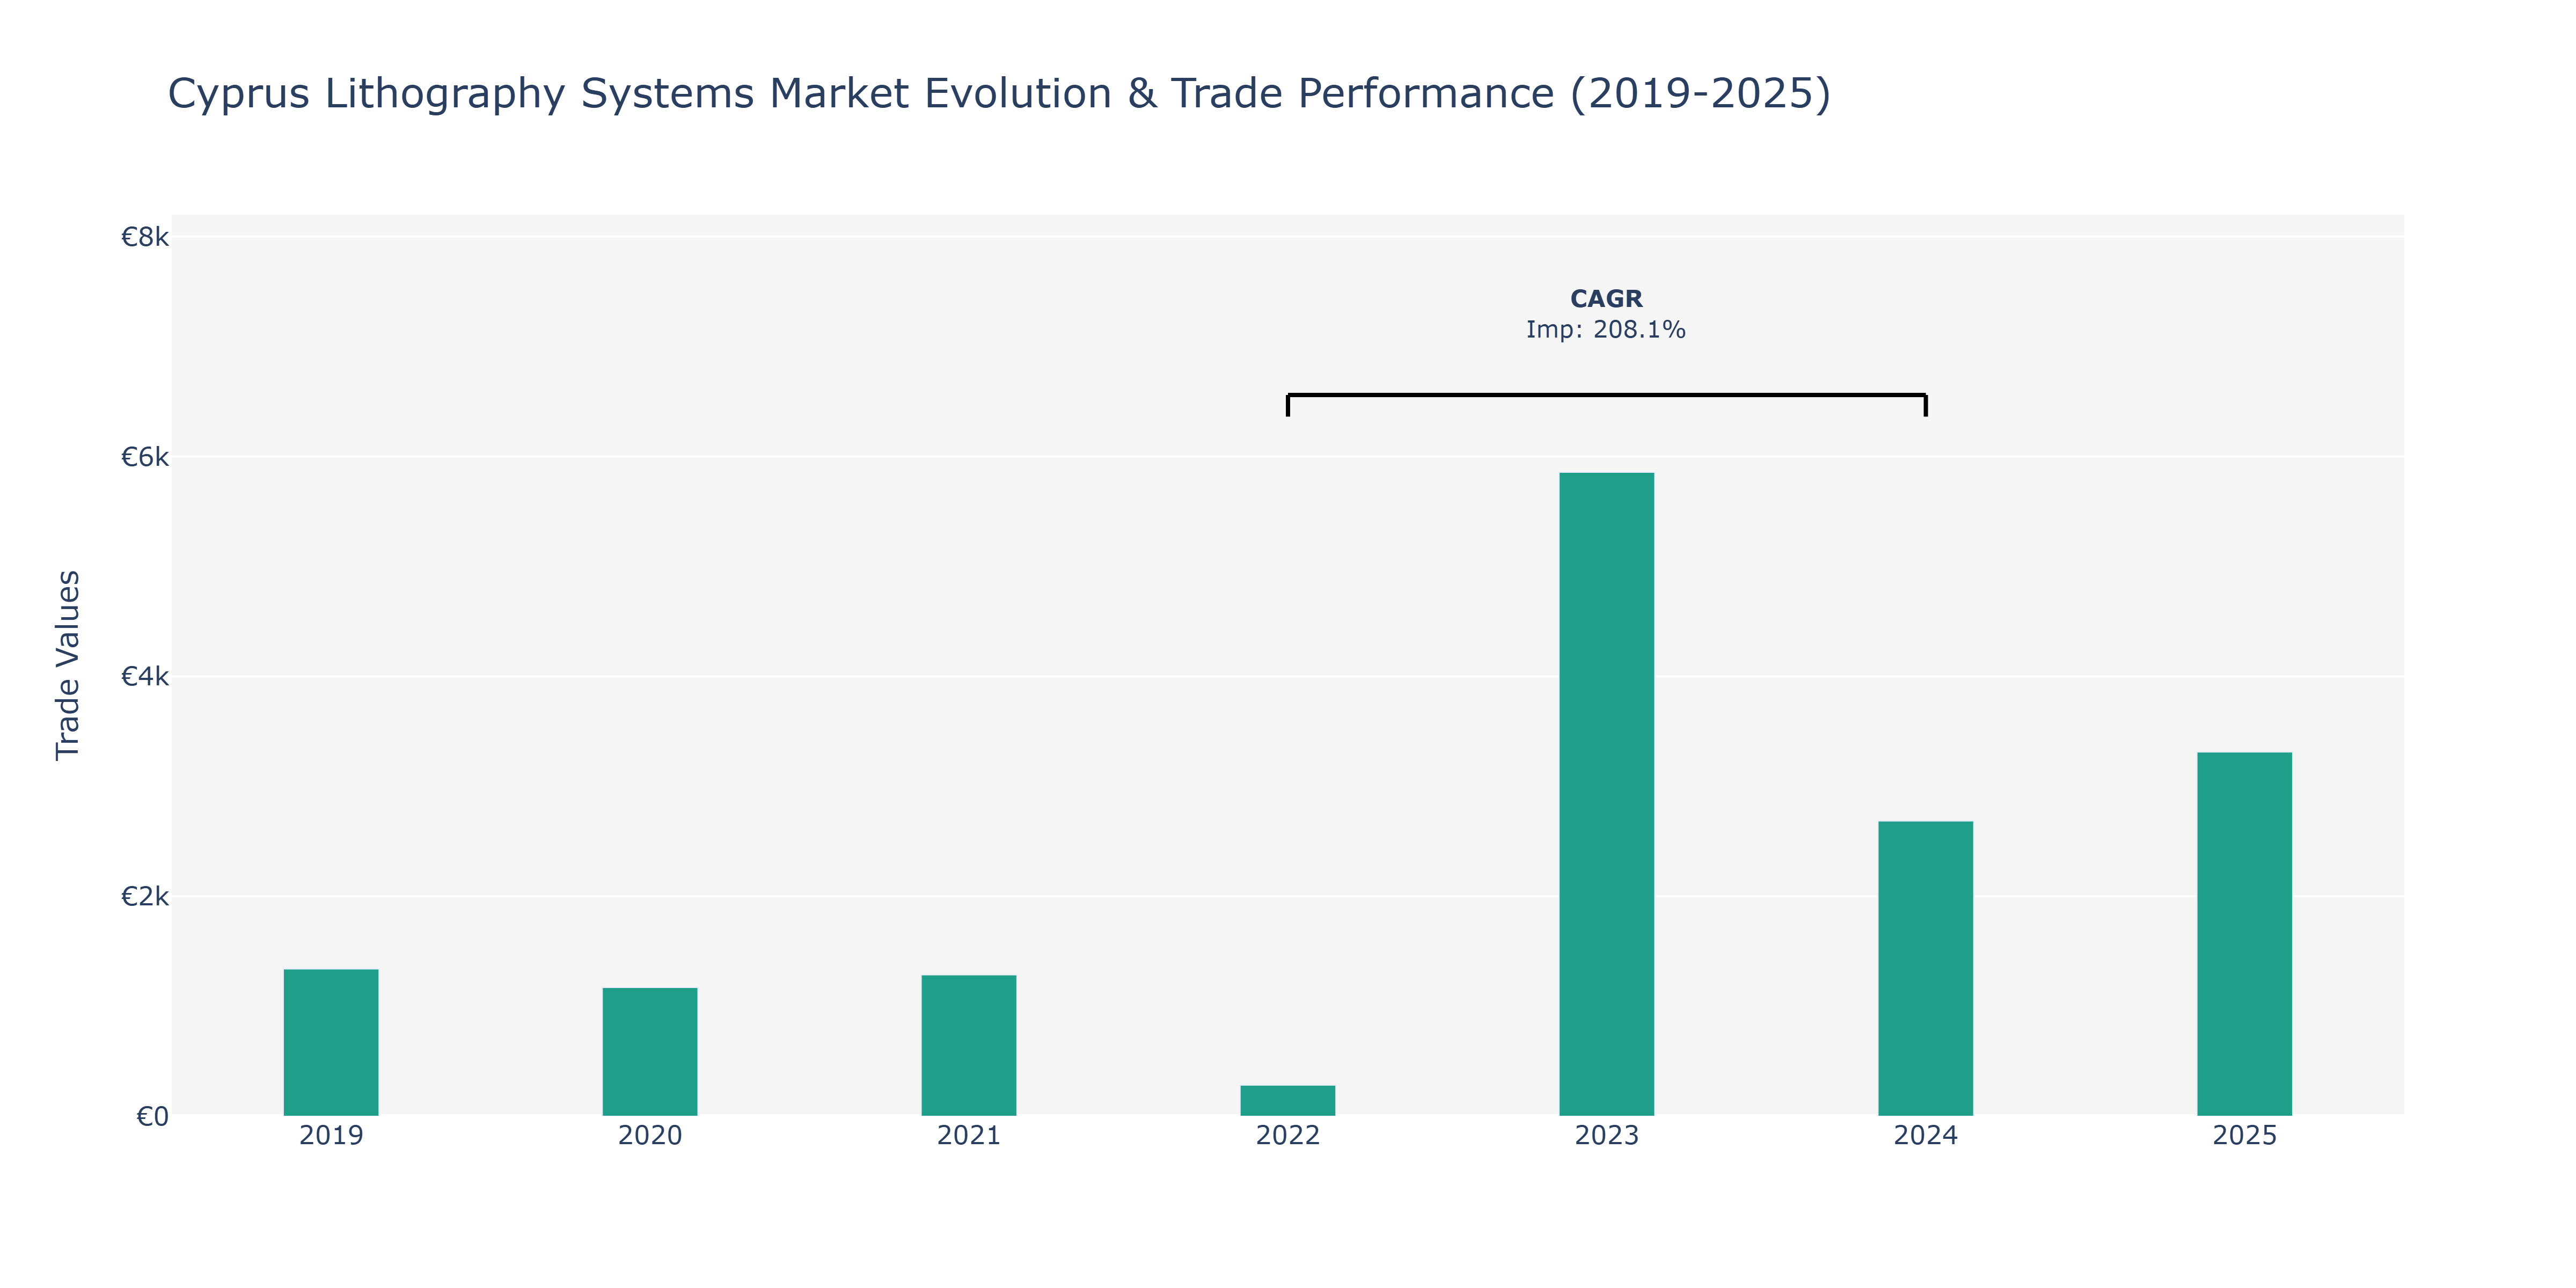This screenshot has height=1288, width=2576.
Task: Click the 2020 trade value bar
Action: (650, 1052)
